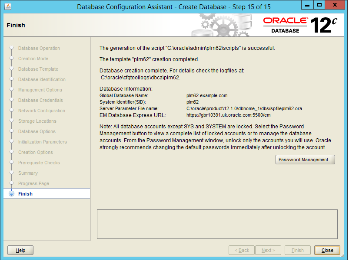Select Database Identification step
This screenshot has height=261, width=349.
point(42,79)
